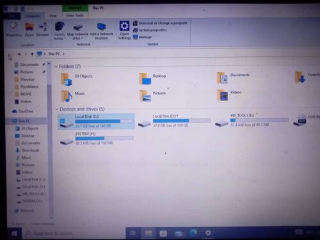Image resolution: width=320 pixels, height=240 pixels.
Task: Select Local Disk (C:) drive icon
Action: pyautogui.click(x=66, y=123)
